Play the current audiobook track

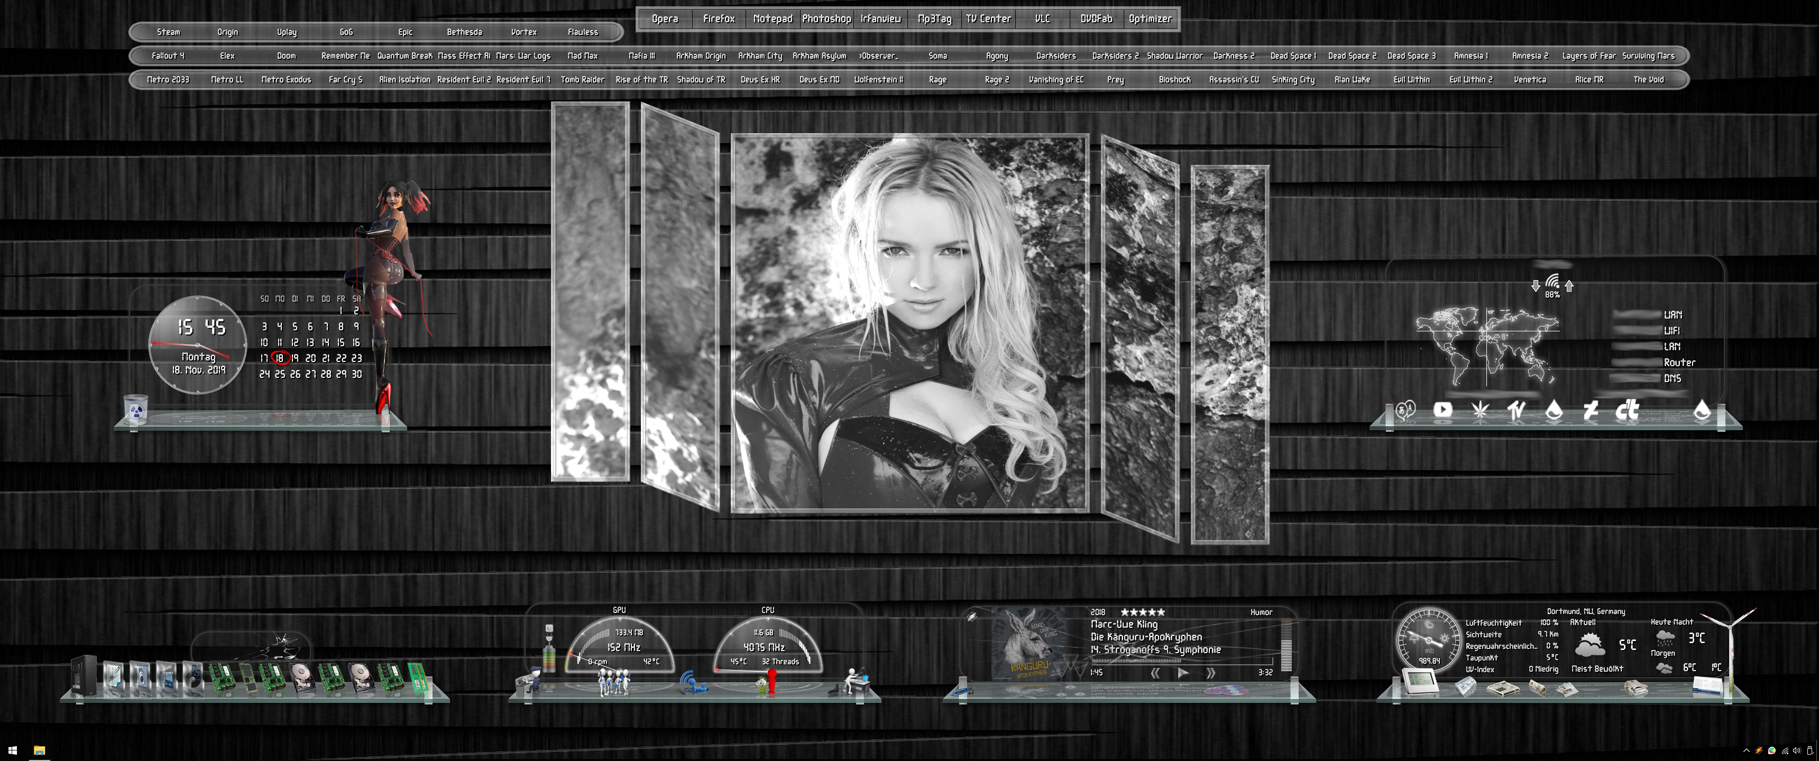click(x=1183, y=673)
